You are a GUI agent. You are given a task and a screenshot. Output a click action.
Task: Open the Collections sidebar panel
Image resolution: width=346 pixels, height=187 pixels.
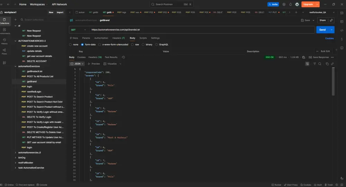(x=4, y=21)
